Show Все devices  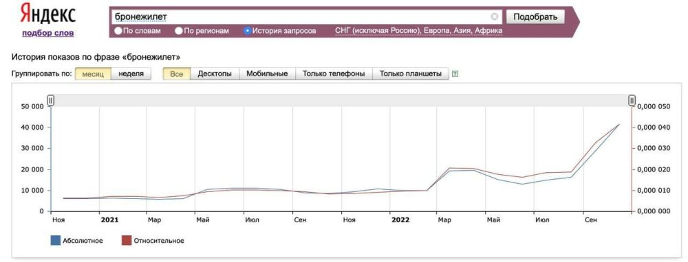click(x=176, y=74)
